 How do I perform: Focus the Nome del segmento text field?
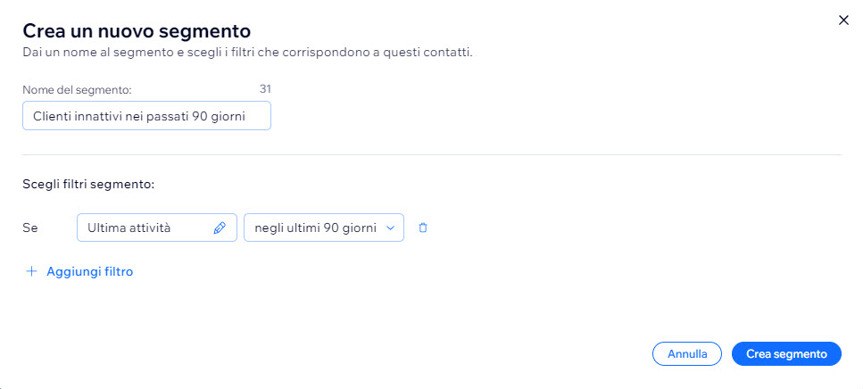pyautogui.click(x=147, y=116)
